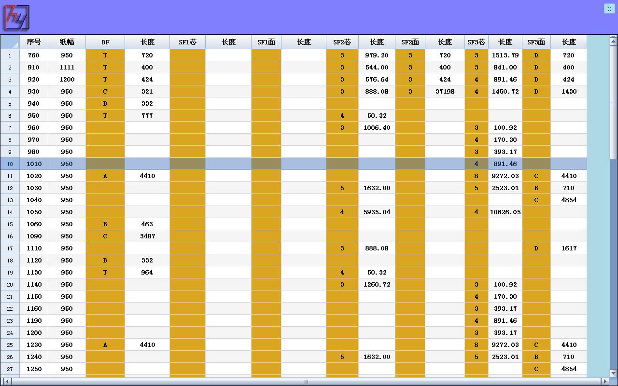This screenshot has height=386, width=618.
Task: Click the vertical scrollbar thumb
Action: 614,102
